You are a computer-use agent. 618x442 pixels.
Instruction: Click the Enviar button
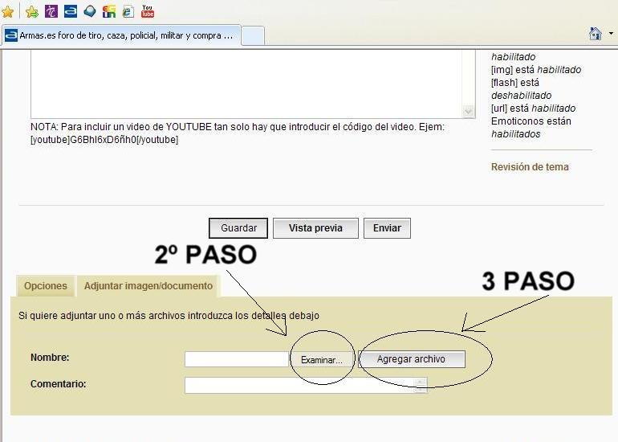[x=387, y=228]
